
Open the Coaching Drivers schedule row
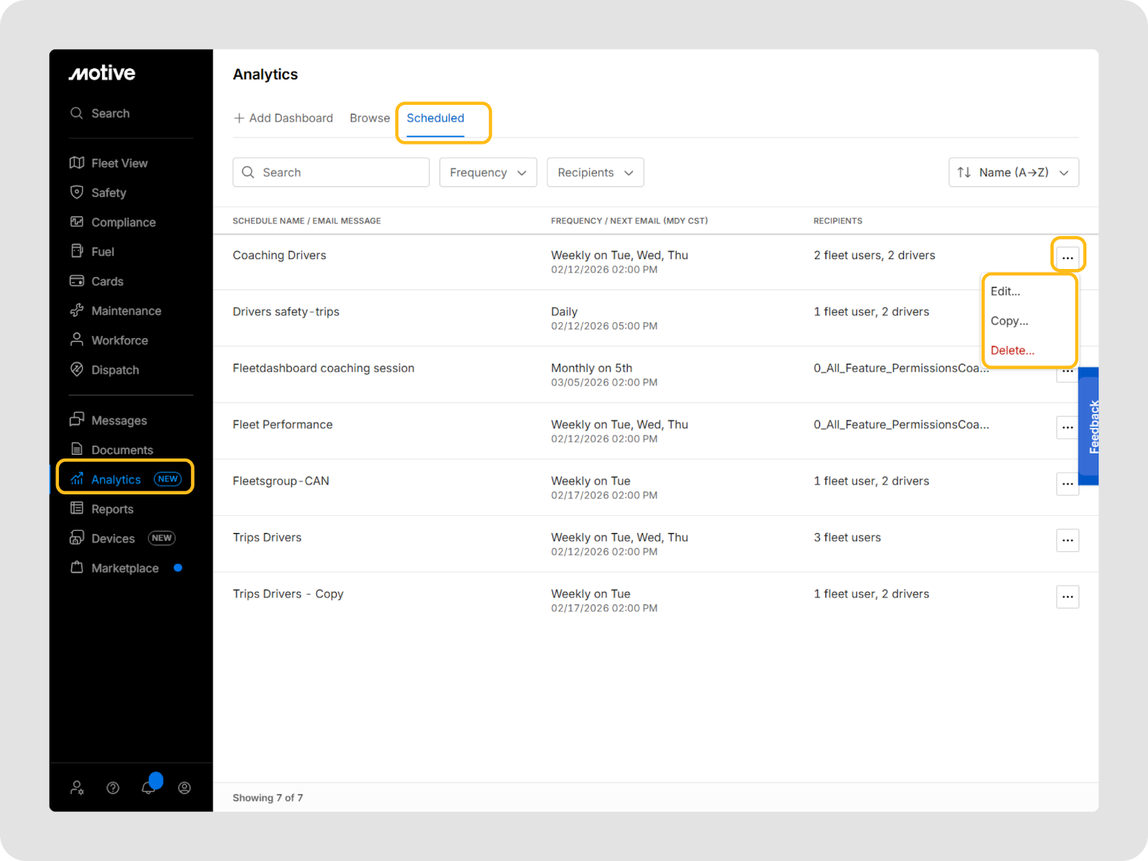(280, 255)
